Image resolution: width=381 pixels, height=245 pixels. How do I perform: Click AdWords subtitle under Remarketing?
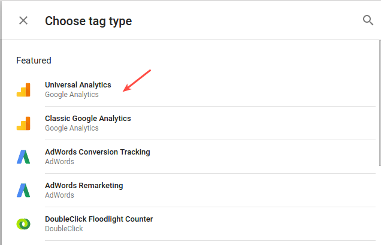coord(59,195)
